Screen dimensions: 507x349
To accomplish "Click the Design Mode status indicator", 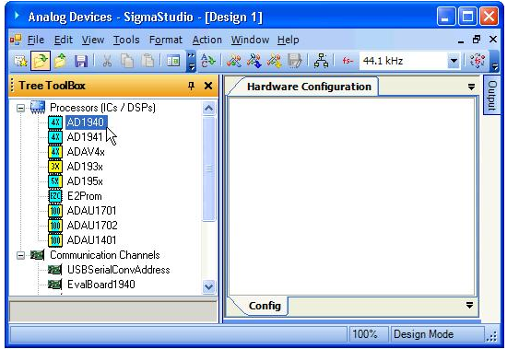I will (438, 334).
